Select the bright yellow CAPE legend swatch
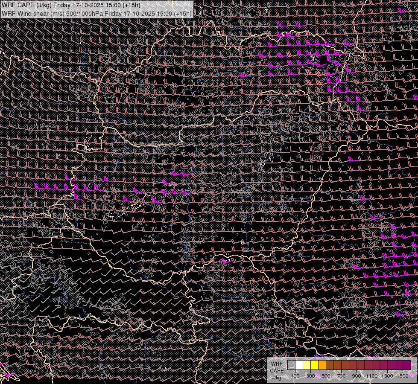418x384 pixels. (x=314, y=365)
